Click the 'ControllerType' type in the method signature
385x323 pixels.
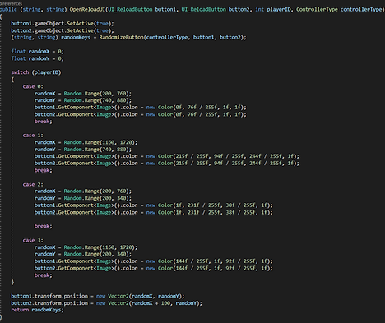coord(317,9)
